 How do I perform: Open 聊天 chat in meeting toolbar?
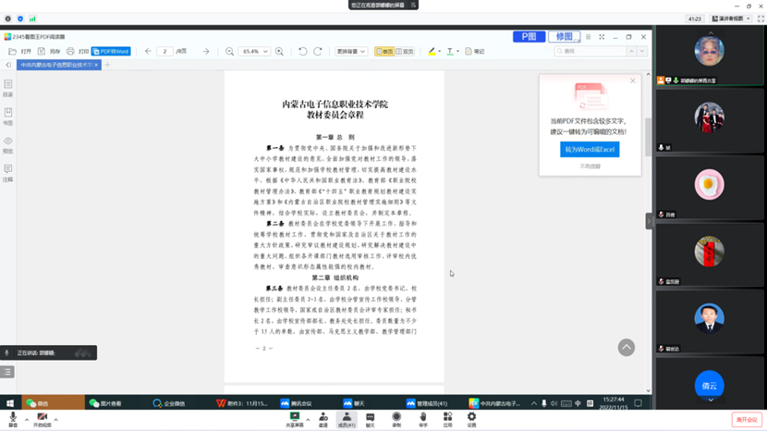[x=370, y=420]
